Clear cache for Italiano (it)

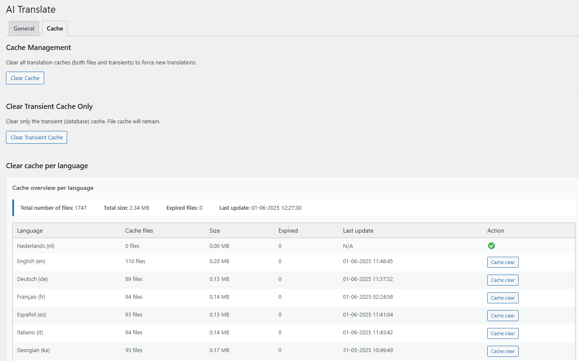pyautogui.click(x=503, y=333)
